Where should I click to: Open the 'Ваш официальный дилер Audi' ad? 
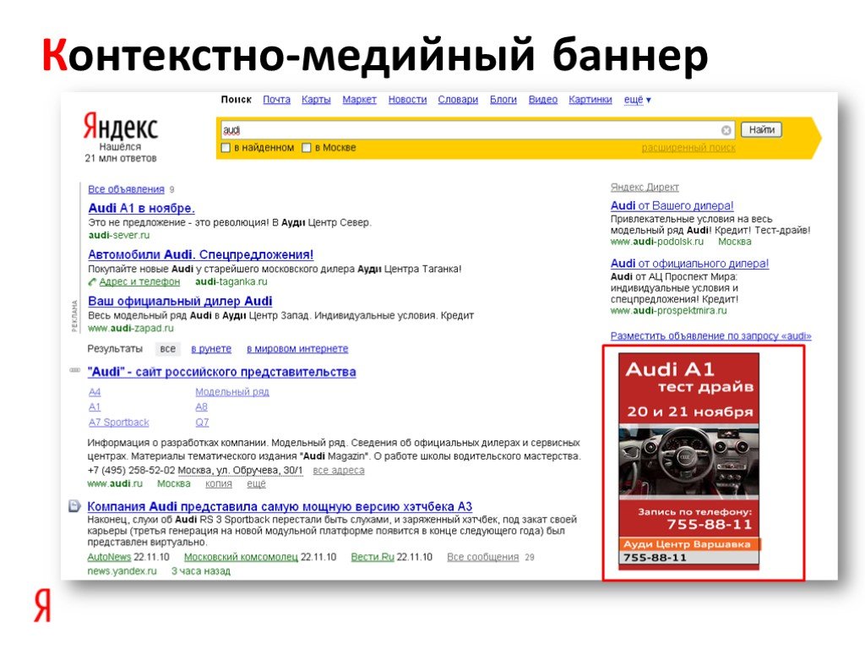181,301
